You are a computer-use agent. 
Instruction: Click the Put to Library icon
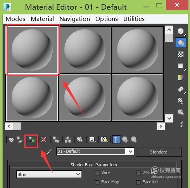coord(80,140)
